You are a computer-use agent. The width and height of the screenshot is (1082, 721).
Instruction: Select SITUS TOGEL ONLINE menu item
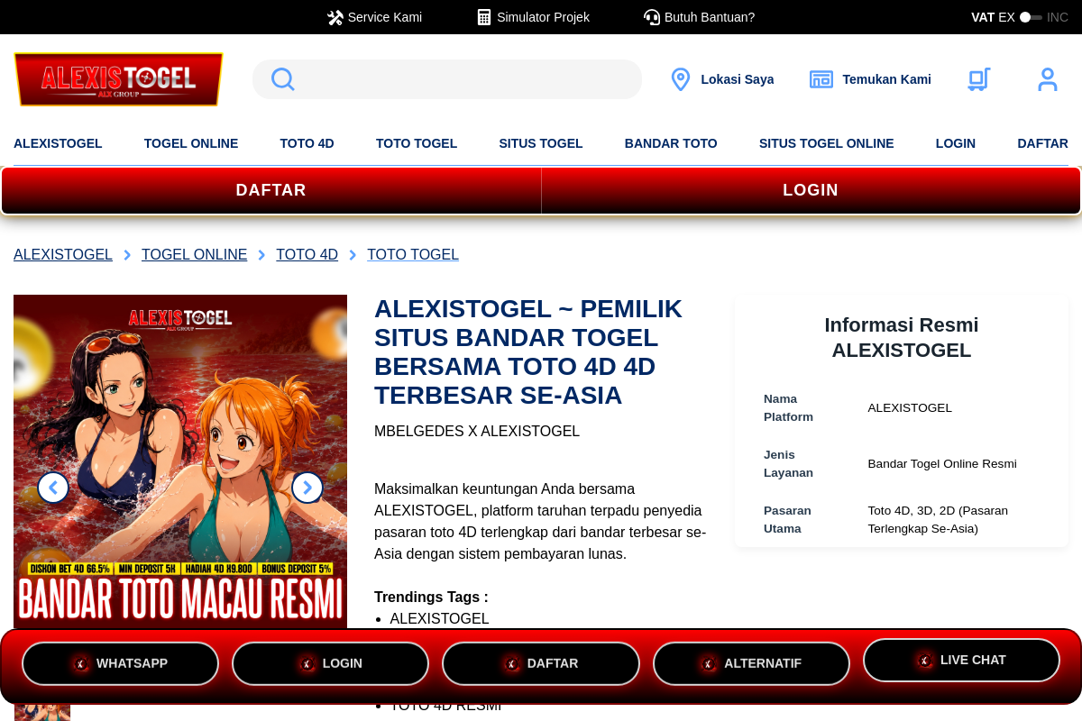[x=827, y=143]
